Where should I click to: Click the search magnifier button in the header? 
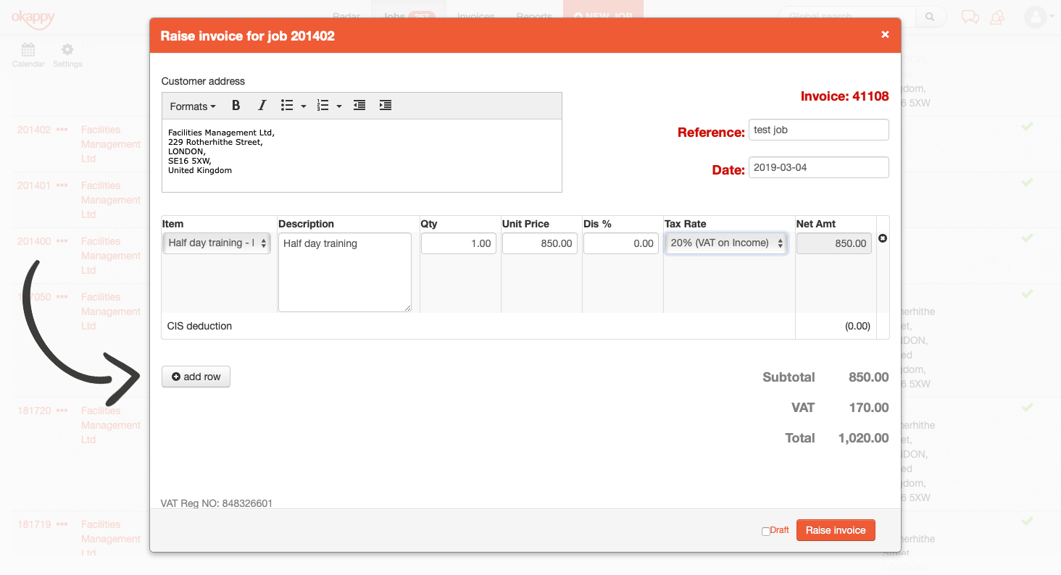coord(931,17)
